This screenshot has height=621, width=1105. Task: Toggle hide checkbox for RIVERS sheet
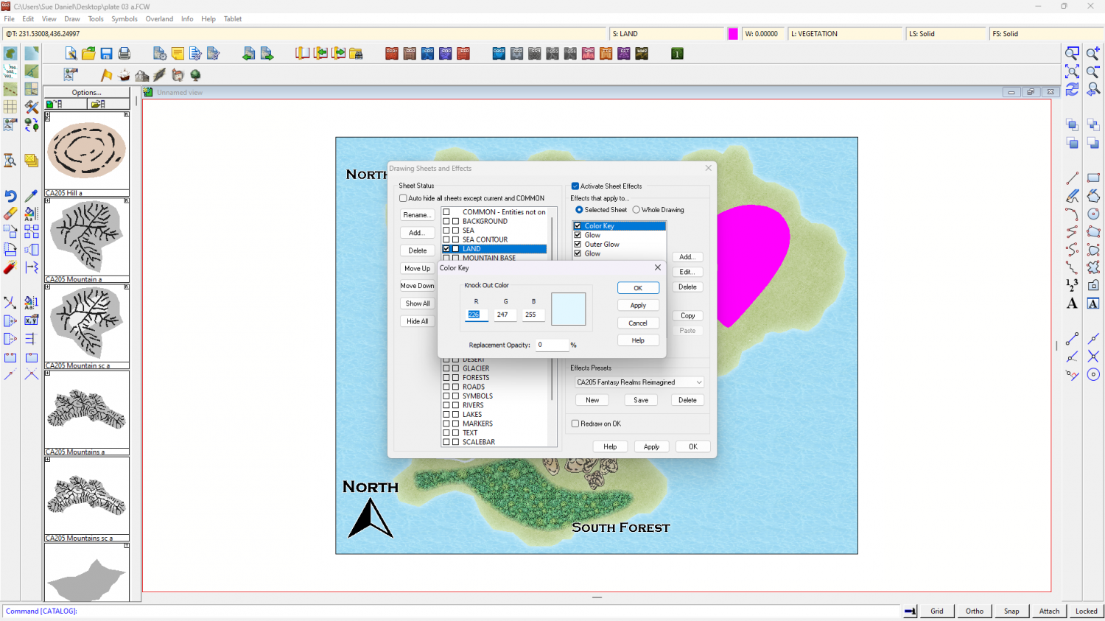[455, 405]
